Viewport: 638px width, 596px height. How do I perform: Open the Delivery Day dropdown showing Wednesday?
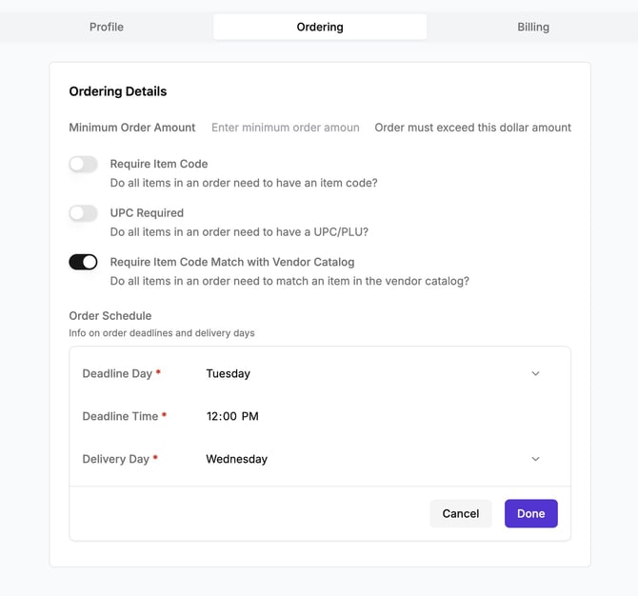371,459
